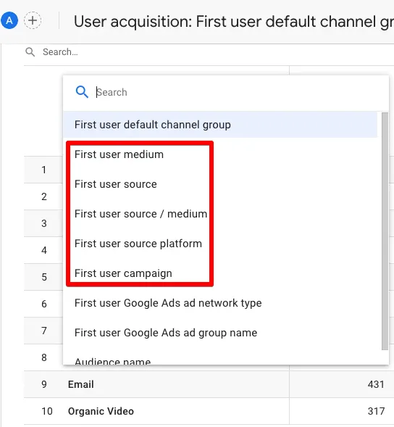The height and width of the screenshot is (427, 394).
Task: Click row number 3 in the table
Action: (x=44, y=223)
